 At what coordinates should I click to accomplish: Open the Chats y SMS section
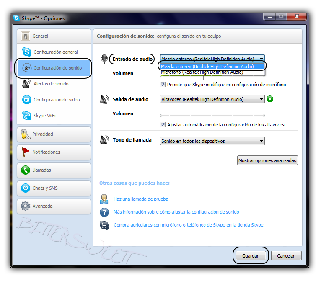pyautogui.click(x=54, y=188)
